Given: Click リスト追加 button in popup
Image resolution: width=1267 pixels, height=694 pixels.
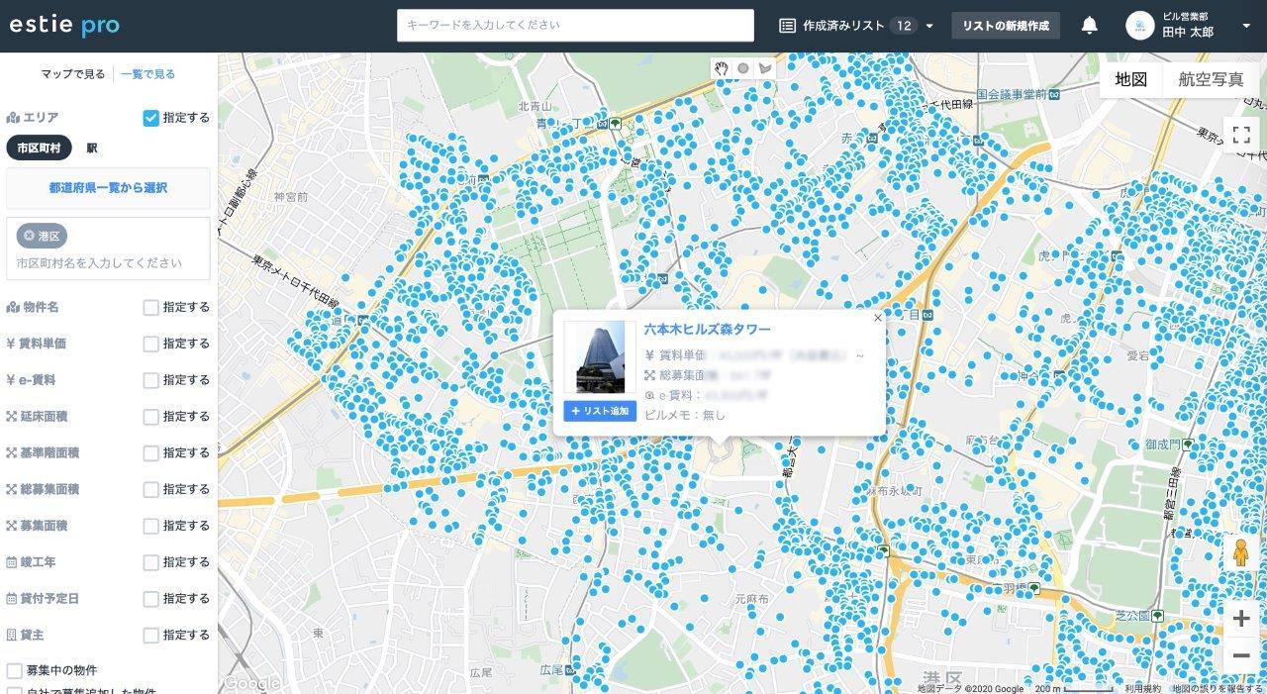Looking at the screenshot, I should click(x=600, y=411).
